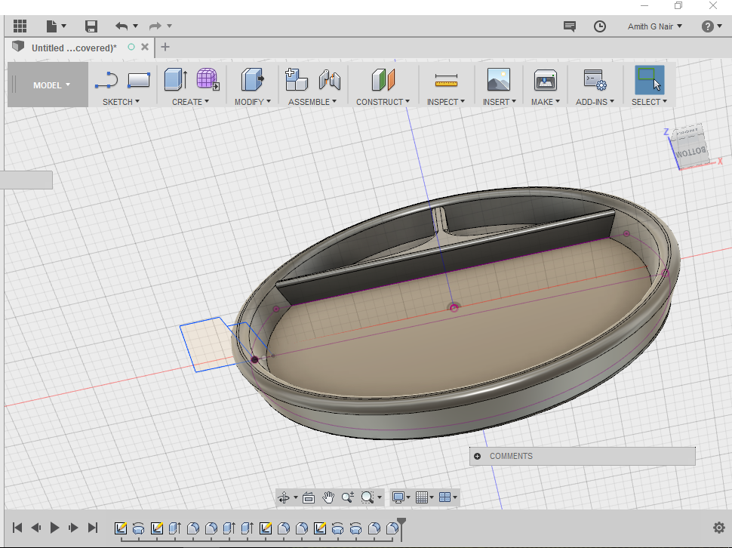Activate the Pan hand tool

pos(328,497)
